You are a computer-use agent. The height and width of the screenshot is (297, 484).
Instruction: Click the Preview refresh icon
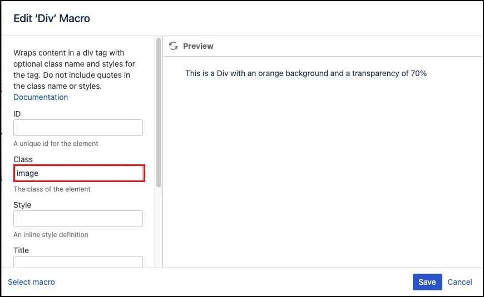(x=173, y=46)
